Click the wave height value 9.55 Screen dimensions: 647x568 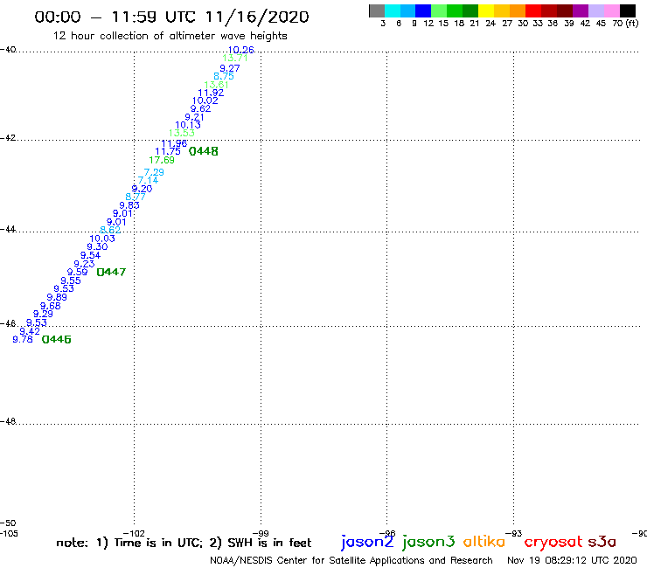71,281
